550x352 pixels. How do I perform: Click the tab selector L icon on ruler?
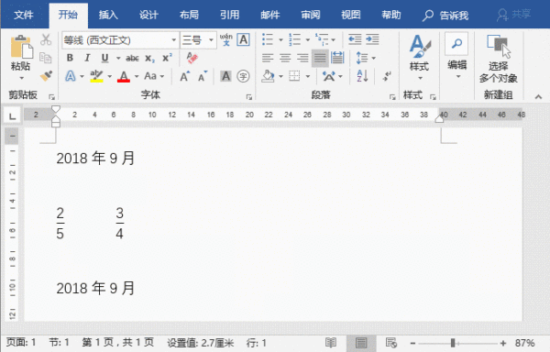12,115
